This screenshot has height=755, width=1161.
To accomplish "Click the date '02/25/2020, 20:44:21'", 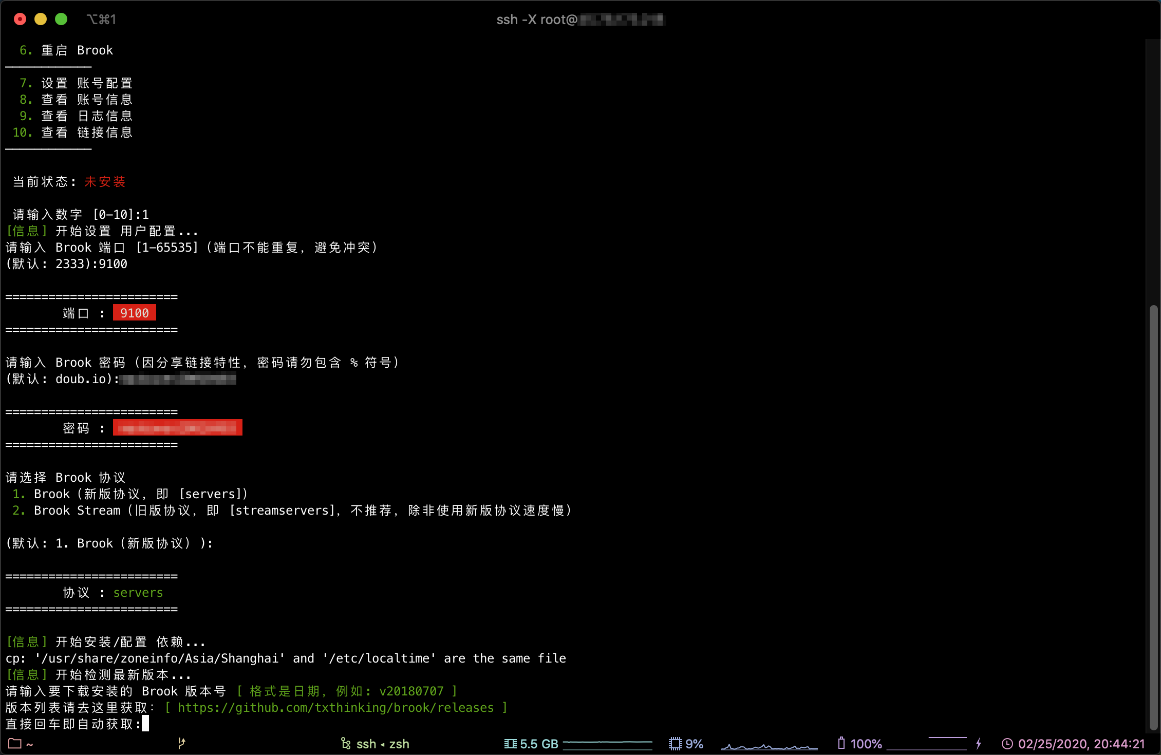I will coord(1081,744).
